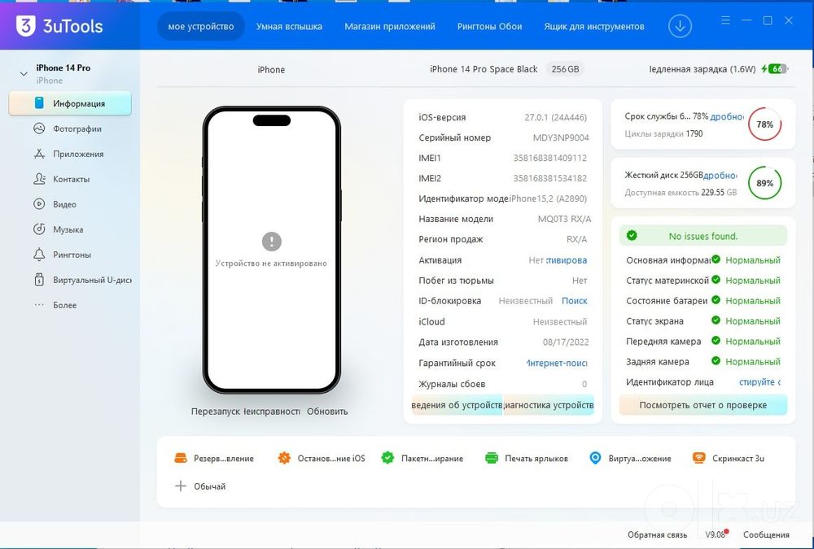The width and height of the screenshot is (814, 549).
Task: Click the Более ellipsis icon
Action: [39, 305]
